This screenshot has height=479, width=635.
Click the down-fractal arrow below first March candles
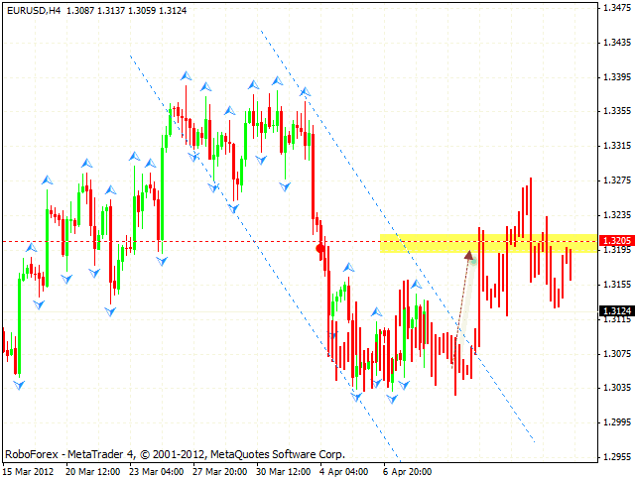(x=19, y=385)
